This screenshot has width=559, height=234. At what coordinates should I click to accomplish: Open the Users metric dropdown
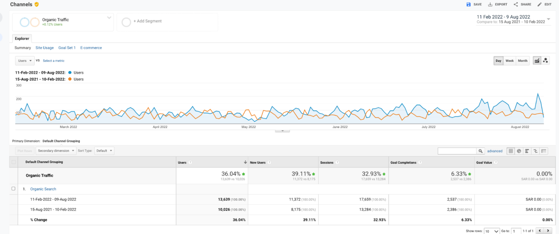[25, 61]
